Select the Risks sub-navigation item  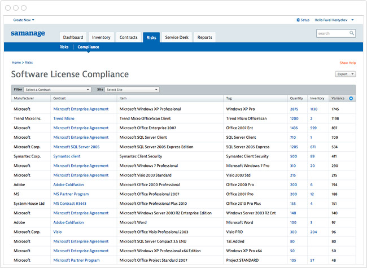click(64, 47)
